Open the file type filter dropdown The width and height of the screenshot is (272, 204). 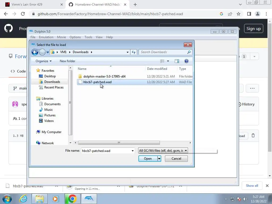163,151
